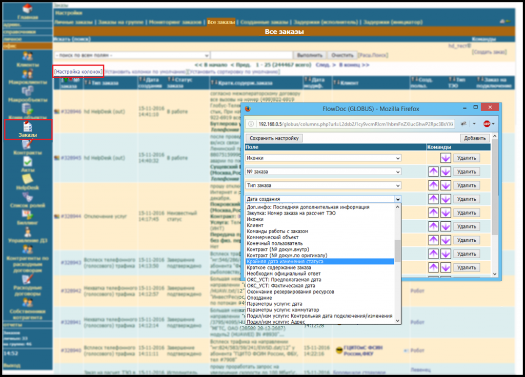525x377 pixels.
Task: Click the popup address bar URL field
Action: [x=356, y=124]
